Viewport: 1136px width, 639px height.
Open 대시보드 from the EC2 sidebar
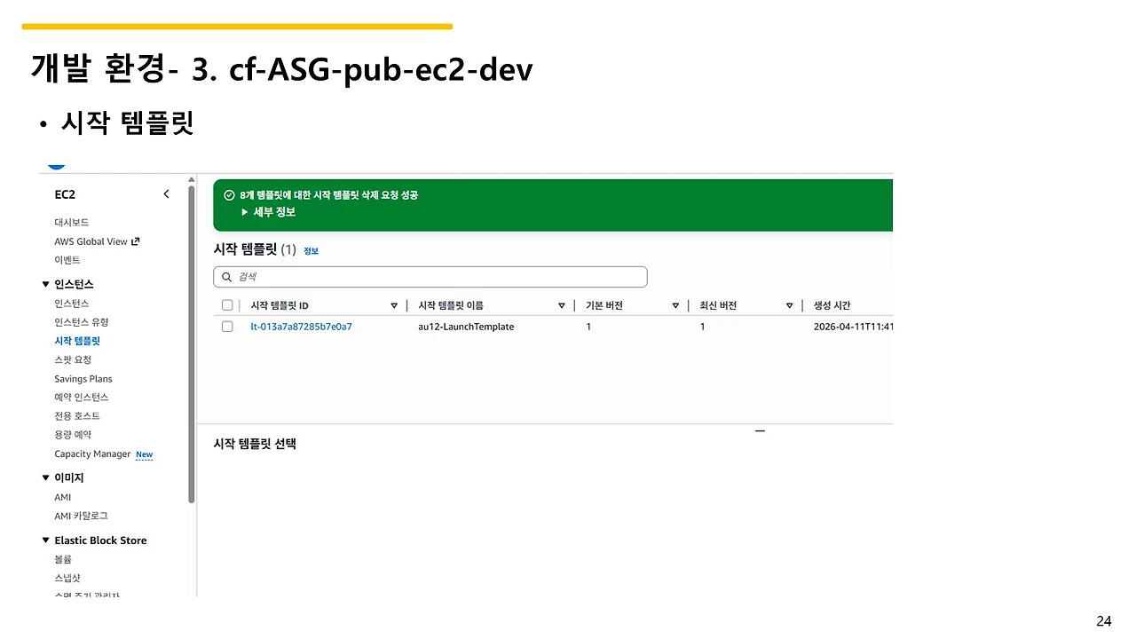[x=70, y=222]
